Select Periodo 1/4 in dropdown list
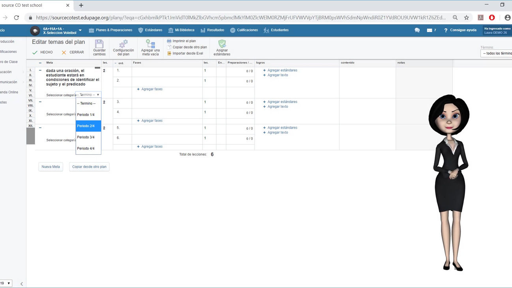The image size is (512, 288). point(88,115)
